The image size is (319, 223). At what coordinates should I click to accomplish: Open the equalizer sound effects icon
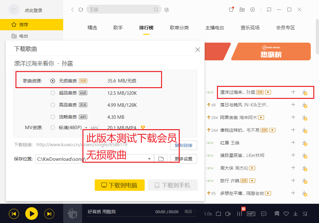click(239, 214)
